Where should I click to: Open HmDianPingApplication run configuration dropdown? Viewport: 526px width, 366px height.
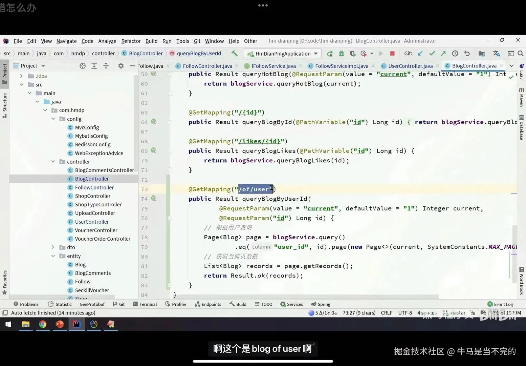[283, 54]
